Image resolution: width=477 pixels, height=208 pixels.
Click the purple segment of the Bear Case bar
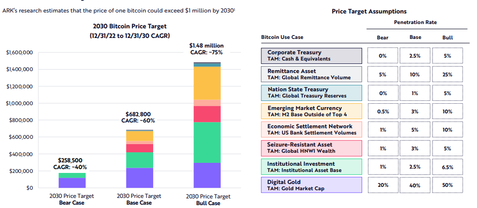pos(72,183)
